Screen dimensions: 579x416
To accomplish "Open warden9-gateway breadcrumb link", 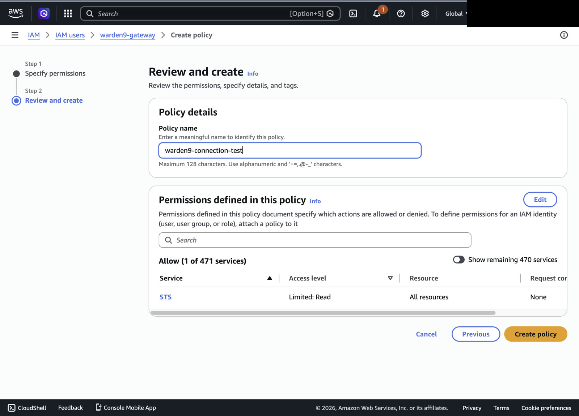I will (x=128, y=35).
